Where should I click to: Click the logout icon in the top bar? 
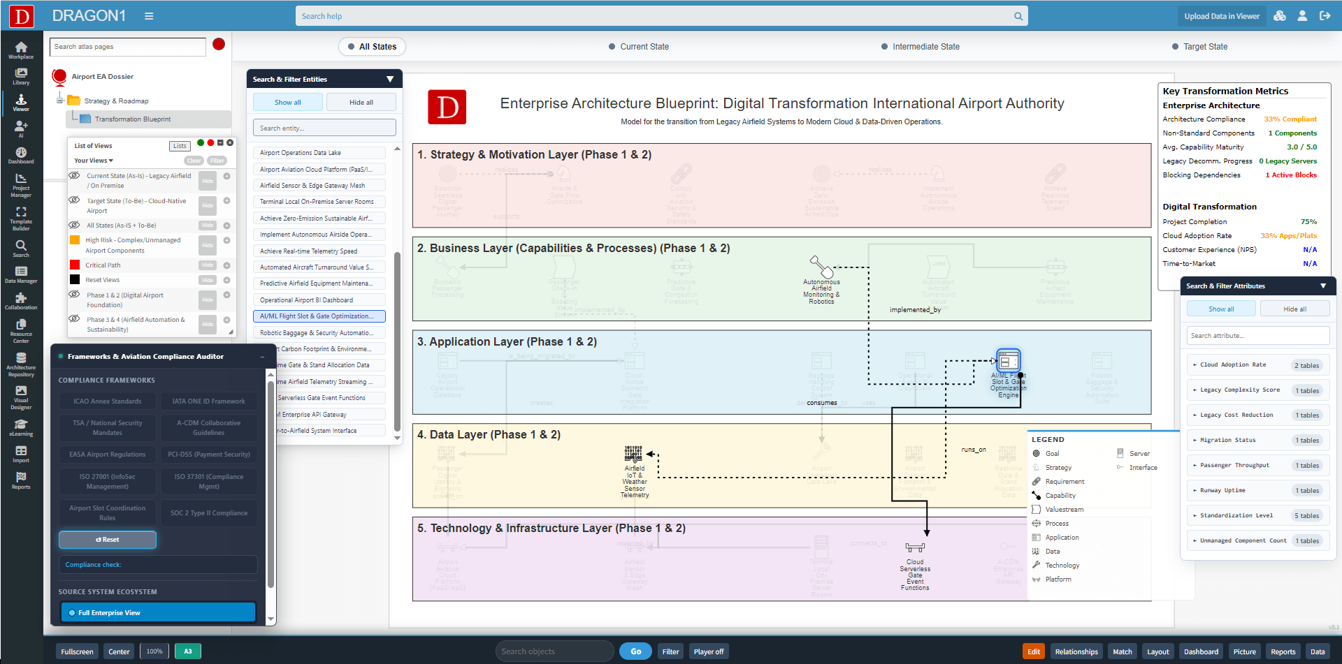coord(1325,15)
